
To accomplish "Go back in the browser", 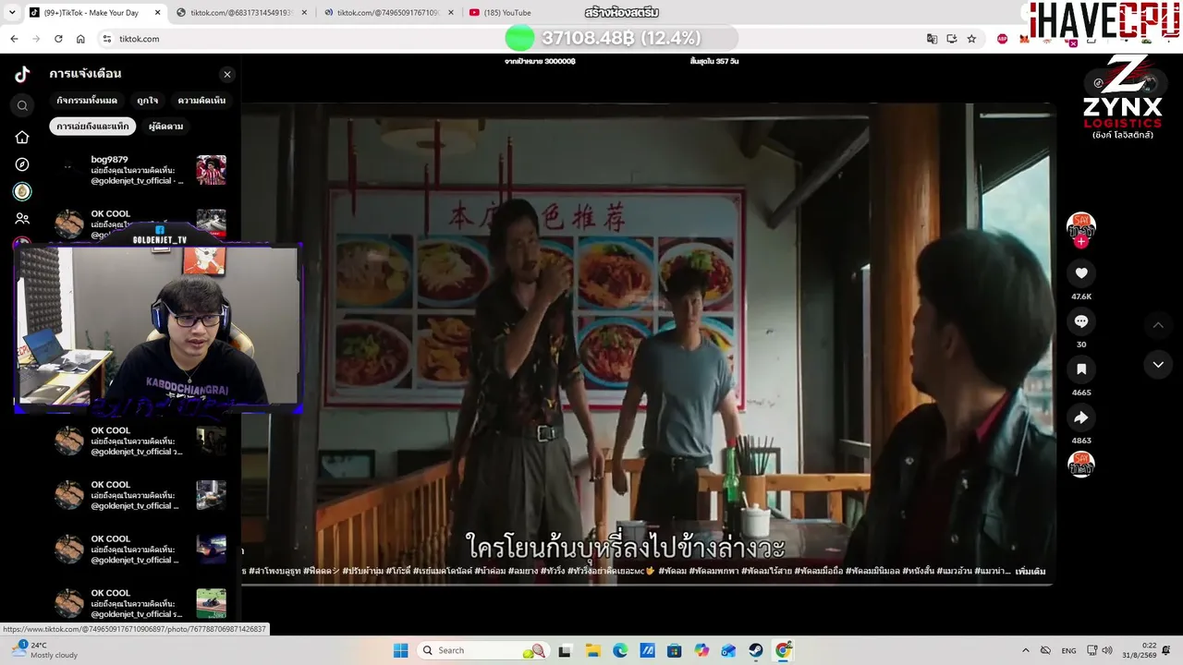I will (x=14, y=39).
